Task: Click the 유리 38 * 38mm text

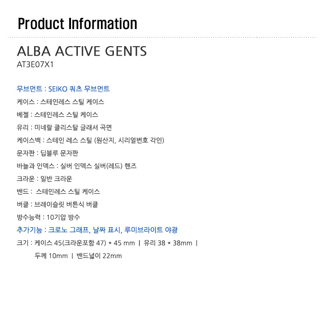Action: pos(168,243)
